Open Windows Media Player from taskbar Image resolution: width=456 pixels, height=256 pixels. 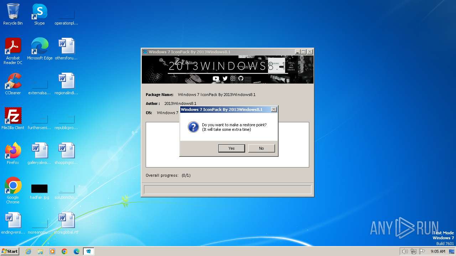[52, 251]
